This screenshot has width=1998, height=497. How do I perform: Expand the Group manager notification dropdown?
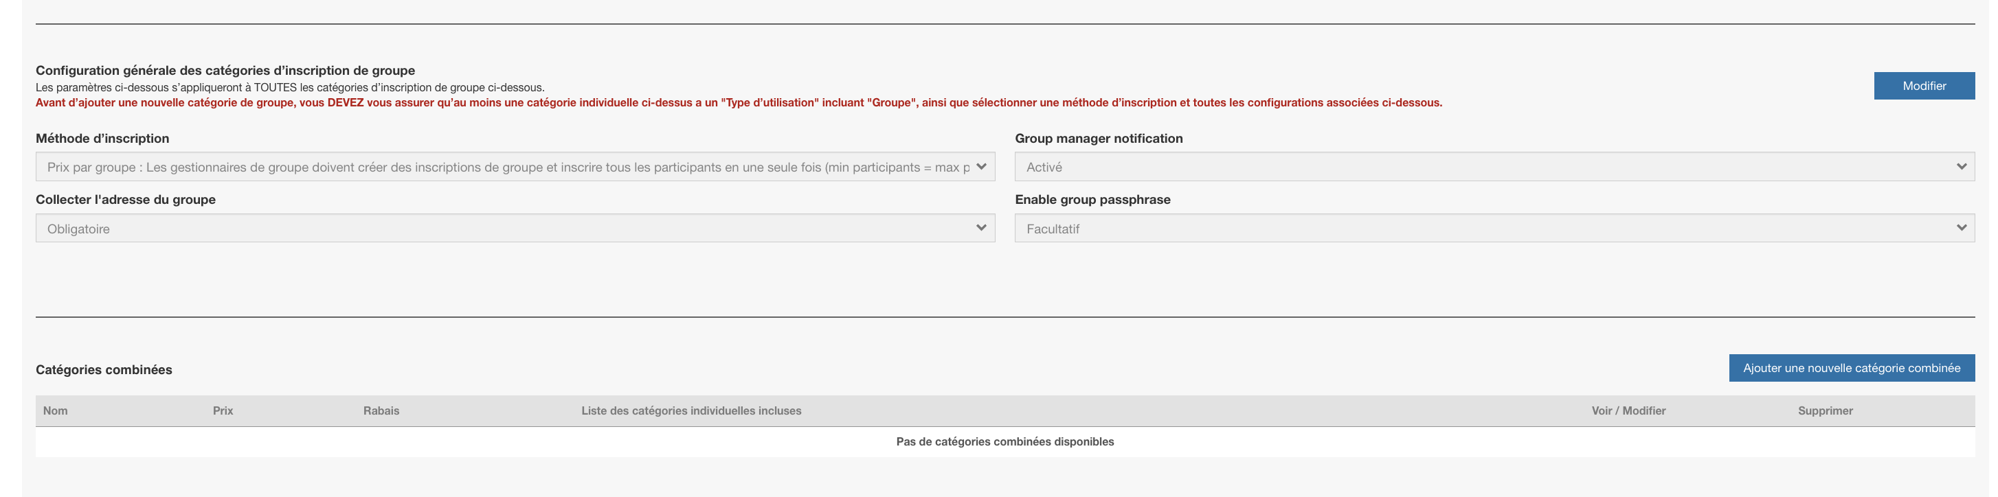(x=1494, y=167)
